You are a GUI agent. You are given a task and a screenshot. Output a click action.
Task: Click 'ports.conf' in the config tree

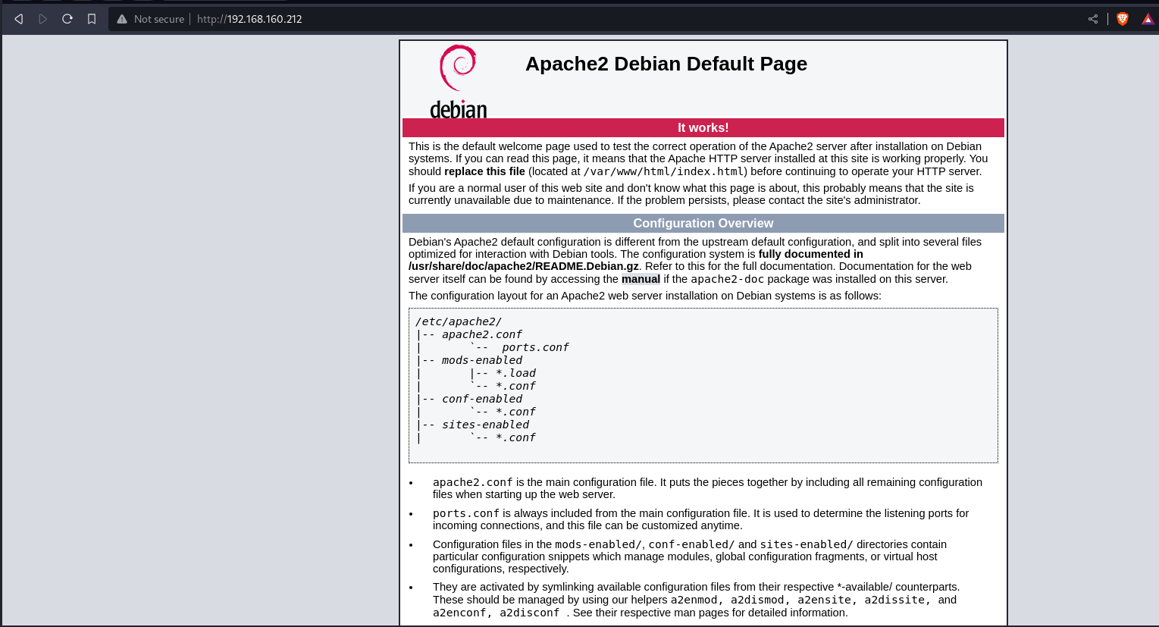tap(535, 347)
